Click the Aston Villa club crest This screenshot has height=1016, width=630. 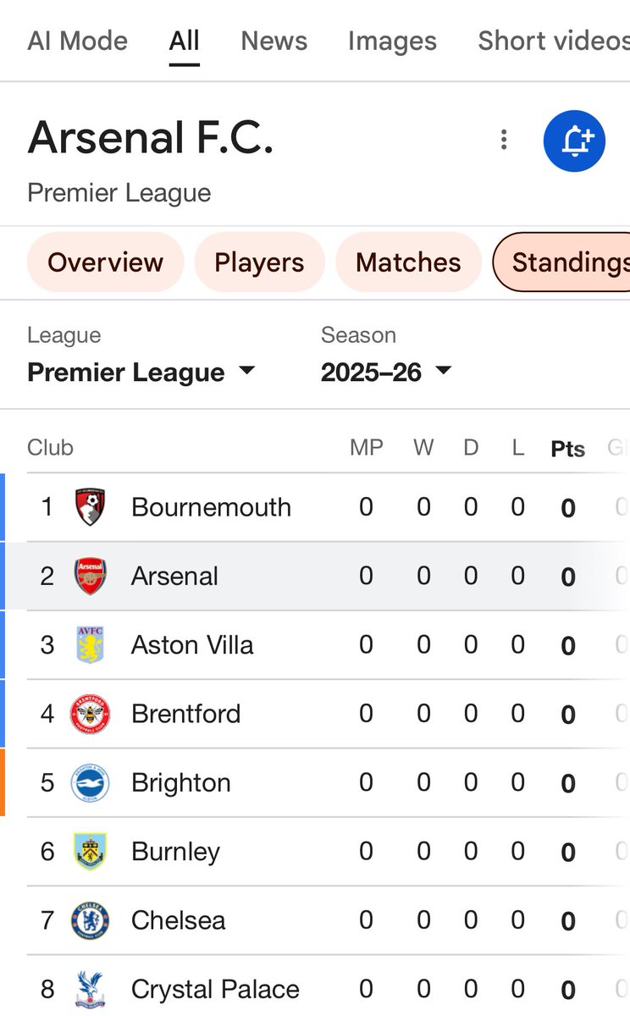point(90,645)
